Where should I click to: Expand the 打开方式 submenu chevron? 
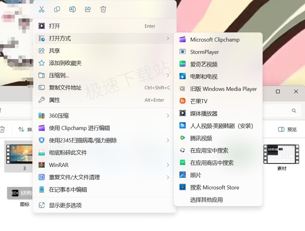(168, 38)
